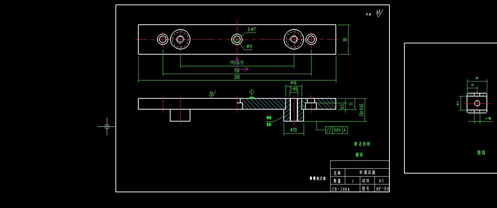Pick the 150 dimension value
497x208 pixels.
237,70
